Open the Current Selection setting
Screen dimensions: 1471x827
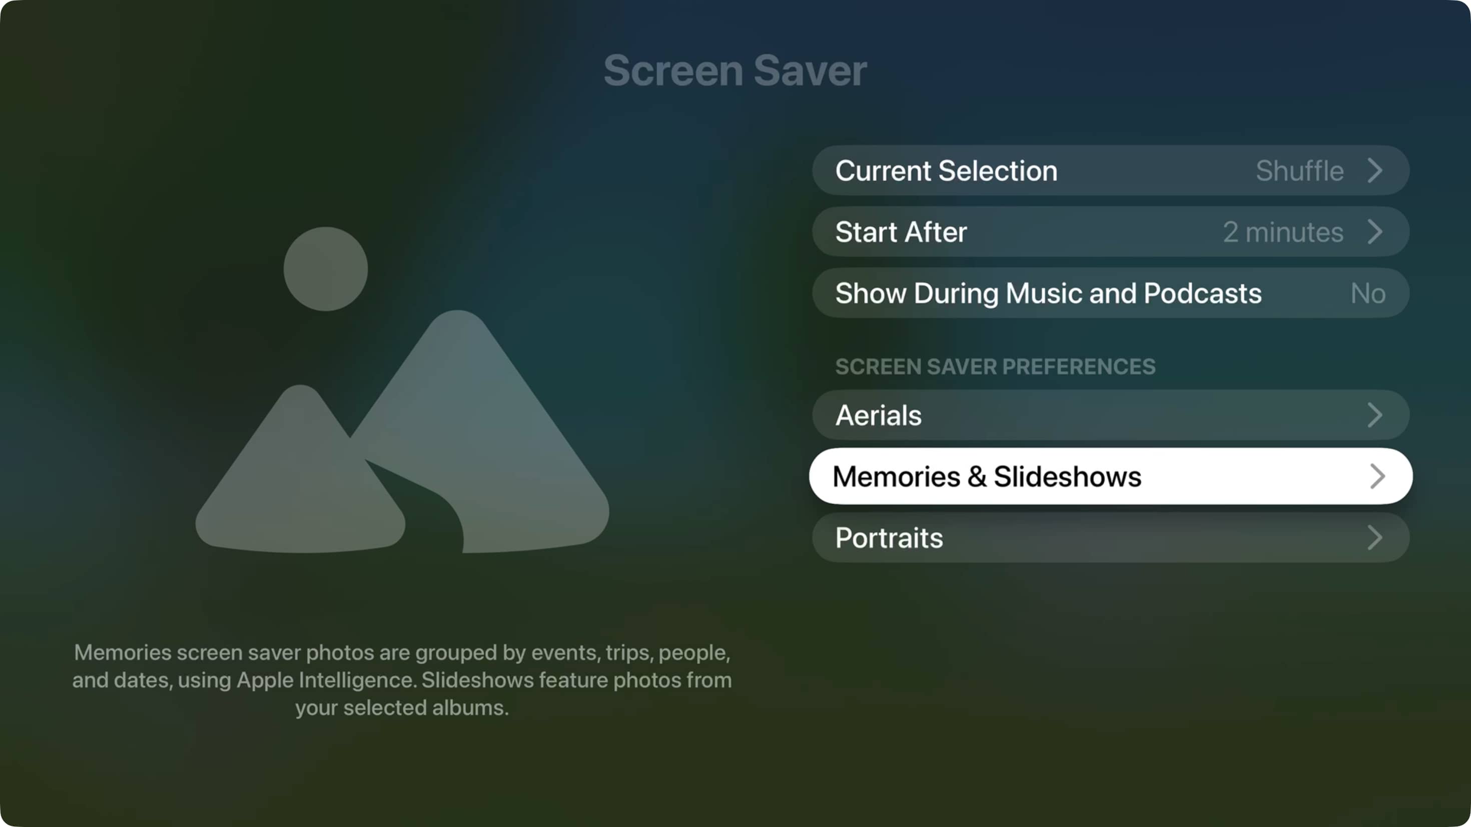pos(1110,170)
